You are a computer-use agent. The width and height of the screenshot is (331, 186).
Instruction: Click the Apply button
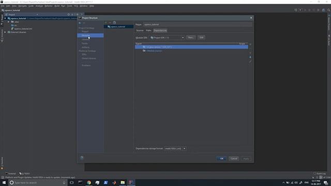click(246, 159)
